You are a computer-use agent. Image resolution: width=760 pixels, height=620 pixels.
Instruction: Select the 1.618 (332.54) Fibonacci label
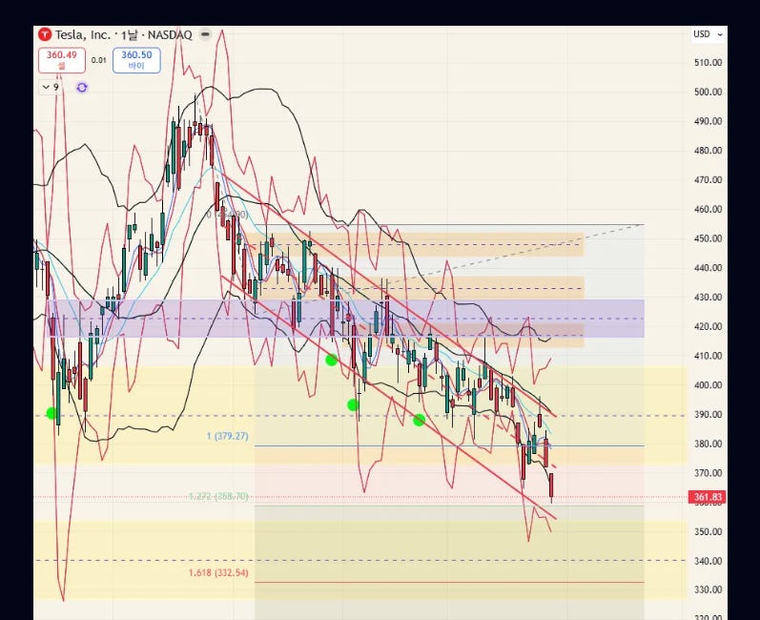[218, 572]
